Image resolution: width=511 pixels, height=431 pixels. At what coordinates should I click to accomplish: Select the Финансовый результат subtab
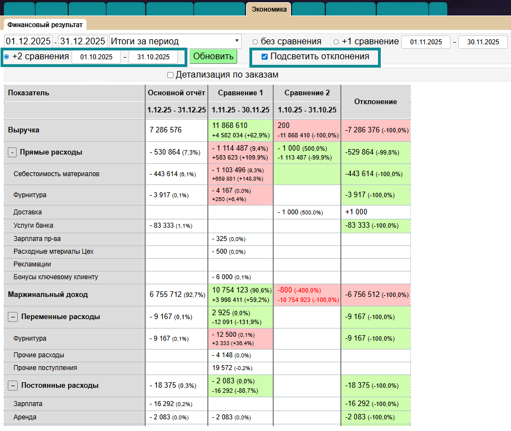(45, 25)
